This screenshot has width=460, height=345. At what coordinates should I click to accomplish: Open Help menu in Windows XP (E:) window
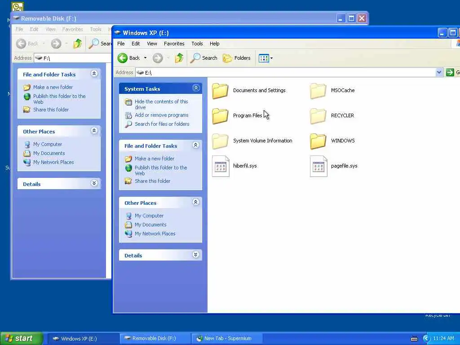point(214,44)
